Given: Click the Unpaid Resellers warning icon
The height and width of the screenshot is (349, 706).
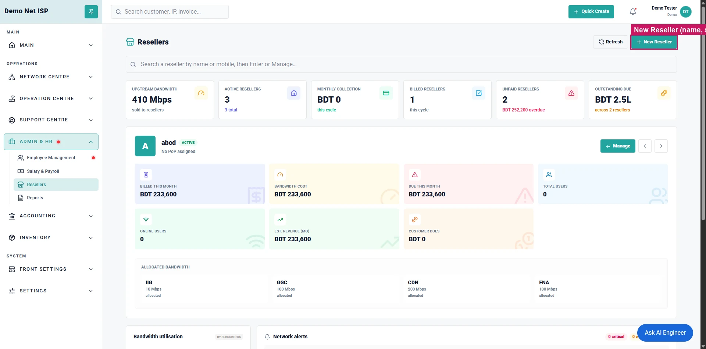Looking at the screenshot, I should point(571,93).
